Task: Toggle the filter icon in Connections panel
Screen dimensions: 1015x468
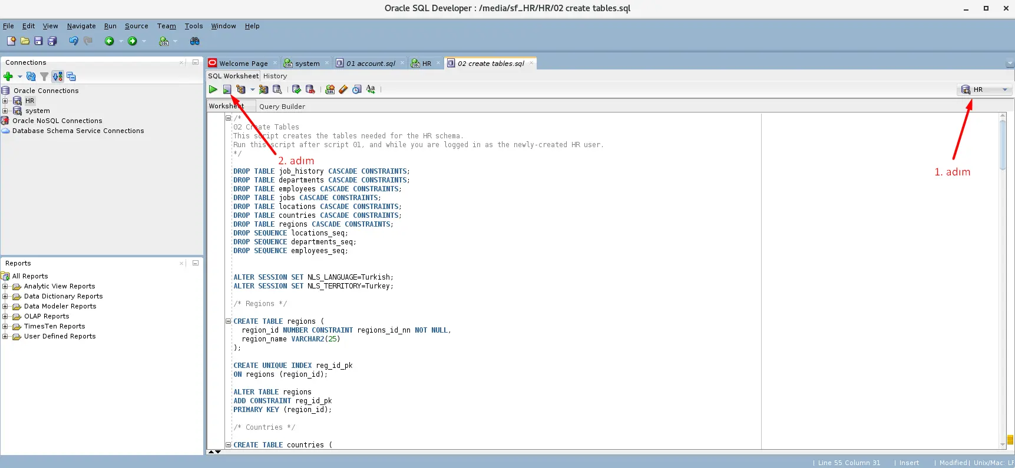Action: pyautogui.click(x=44, y=77)
